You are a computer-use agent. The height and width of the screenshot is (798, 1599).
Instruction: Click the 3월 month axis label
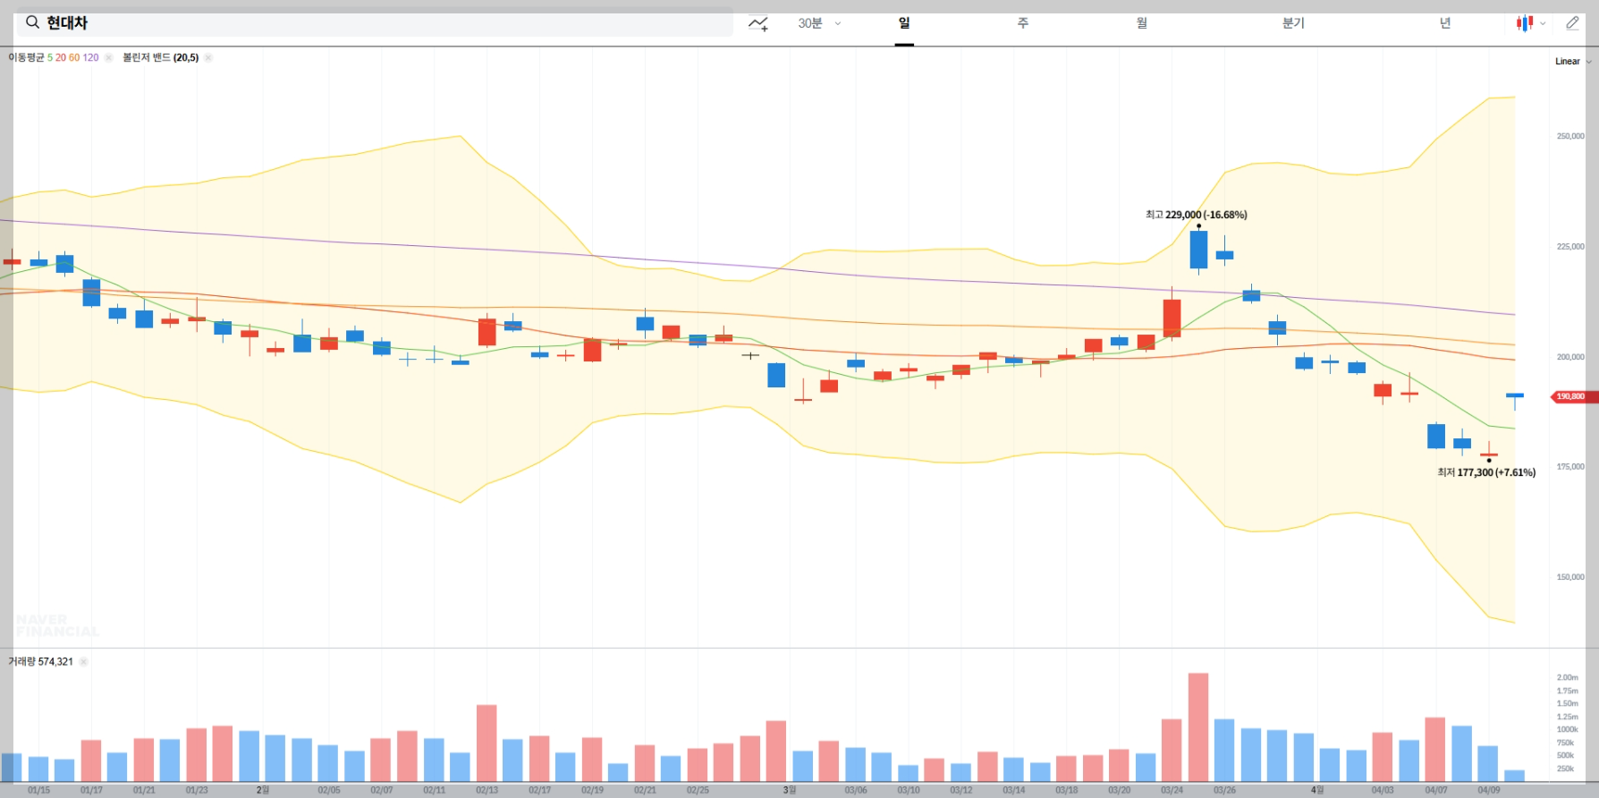tap(789, 790)
